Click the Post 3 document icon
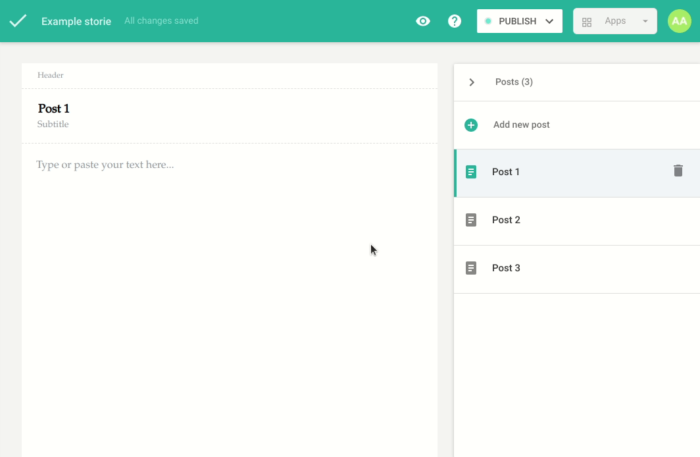This screenshot has width=700, height=457. click(471, 268)
